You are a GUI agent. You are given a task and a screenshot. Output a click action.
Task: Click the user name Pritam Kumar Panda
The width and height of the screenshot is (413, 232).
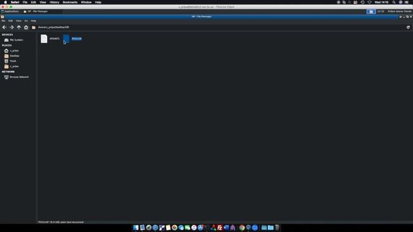click(x=399, y=12)
